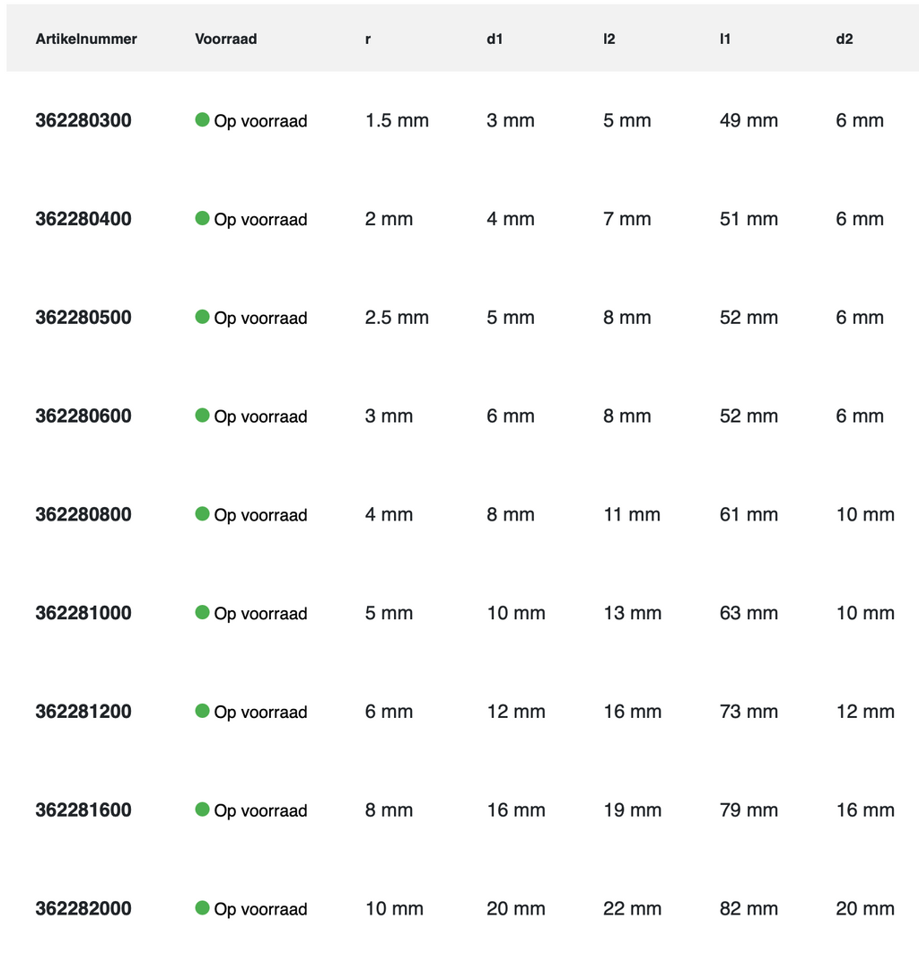This screenshot has height=954, width=919.
Task: Click the d1 column header
Action: click(x=495, y=39)
